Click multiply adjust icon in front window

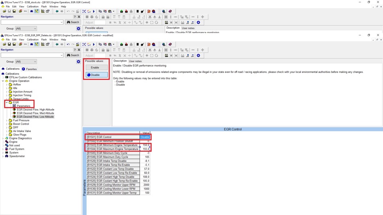click(124, 56)
